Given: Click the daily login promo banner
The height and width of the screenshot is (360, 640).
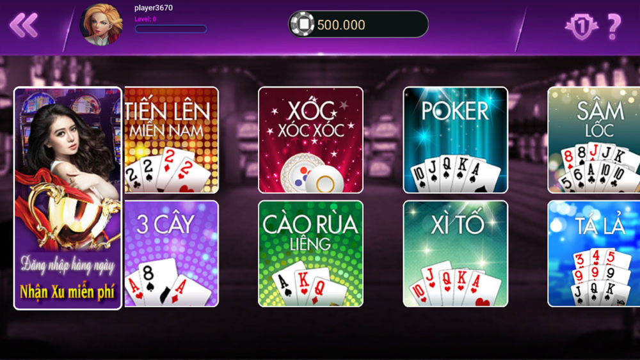Looking at the screenshot, I should point(68,198).
